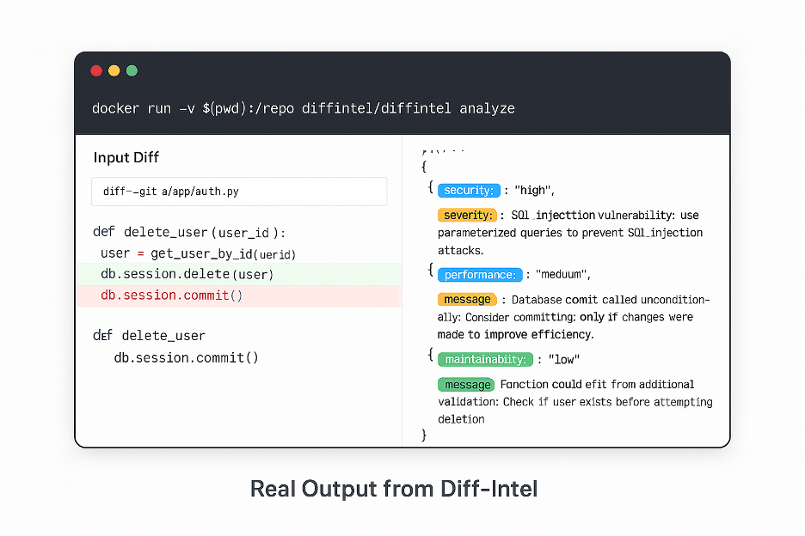Click the blue security: tag
The width and height of the screenshot is (805, 536).
pos(469,191)
